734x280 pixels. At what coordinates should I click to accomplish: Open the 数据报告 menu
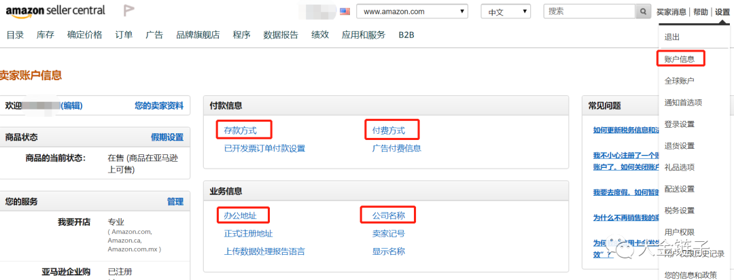pos(281,35)
